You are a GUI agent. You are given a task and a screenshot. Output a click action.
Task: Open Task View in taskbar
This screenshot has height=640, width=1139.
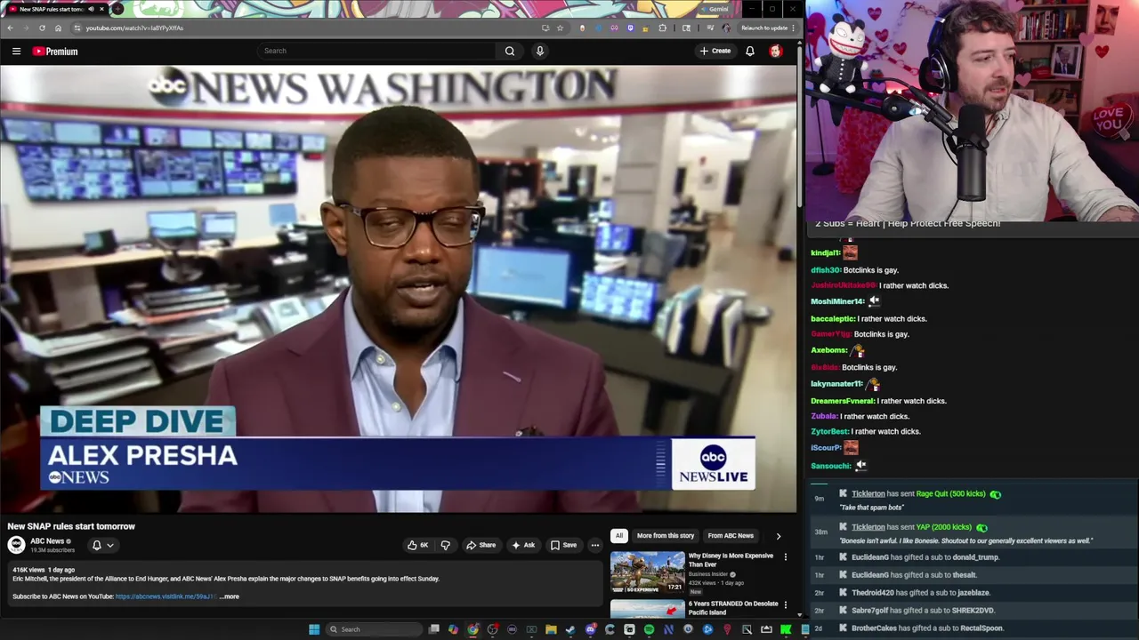coord(433,629)
